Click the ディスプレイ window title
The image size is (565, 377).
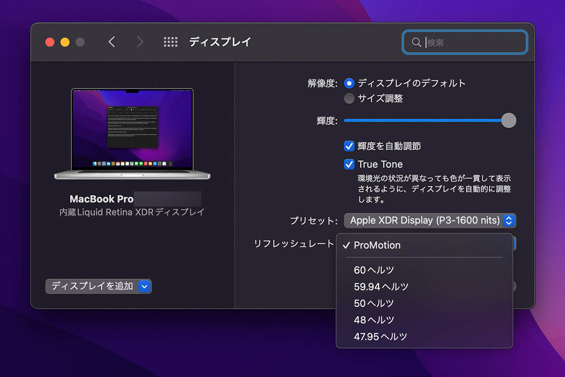tap(220, 42)
